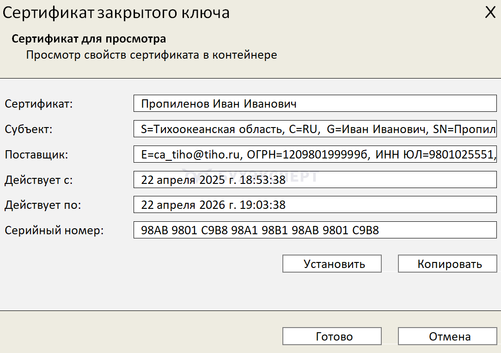
Task: Click the Действует по: label
Action: [43, 205]
